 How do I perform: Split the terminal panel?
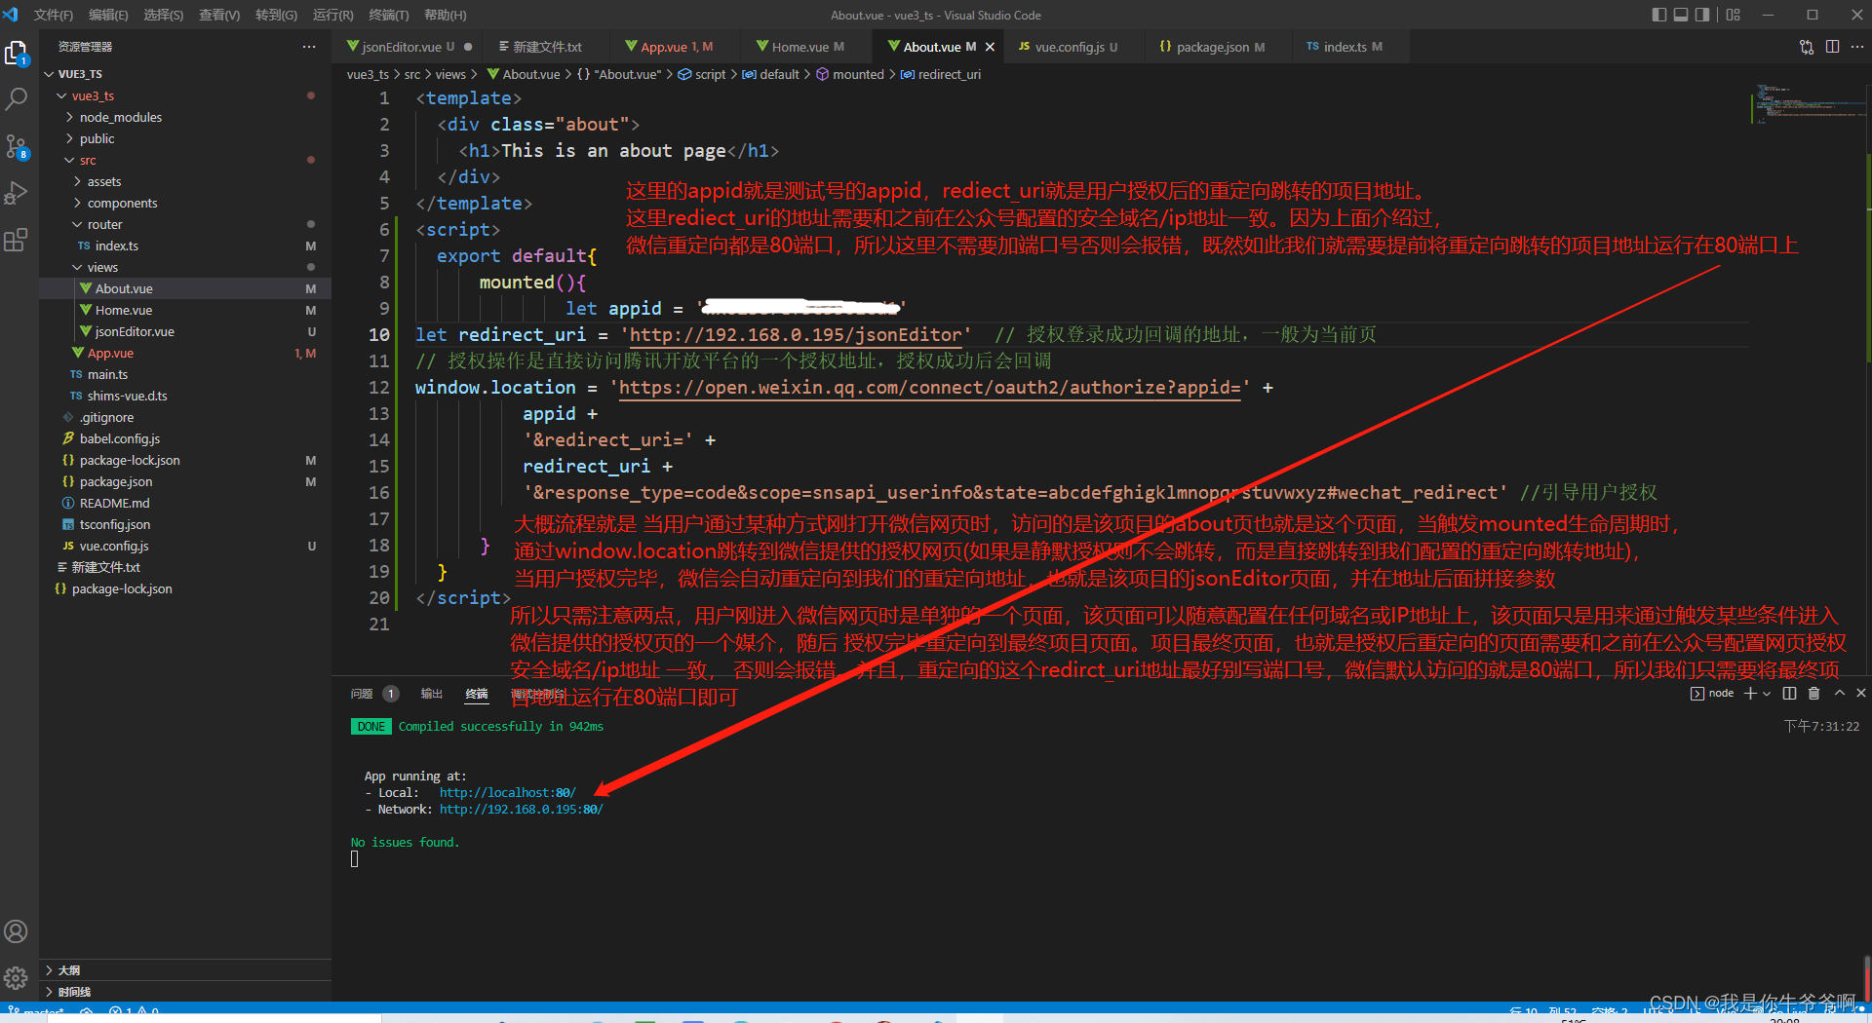1789,693
